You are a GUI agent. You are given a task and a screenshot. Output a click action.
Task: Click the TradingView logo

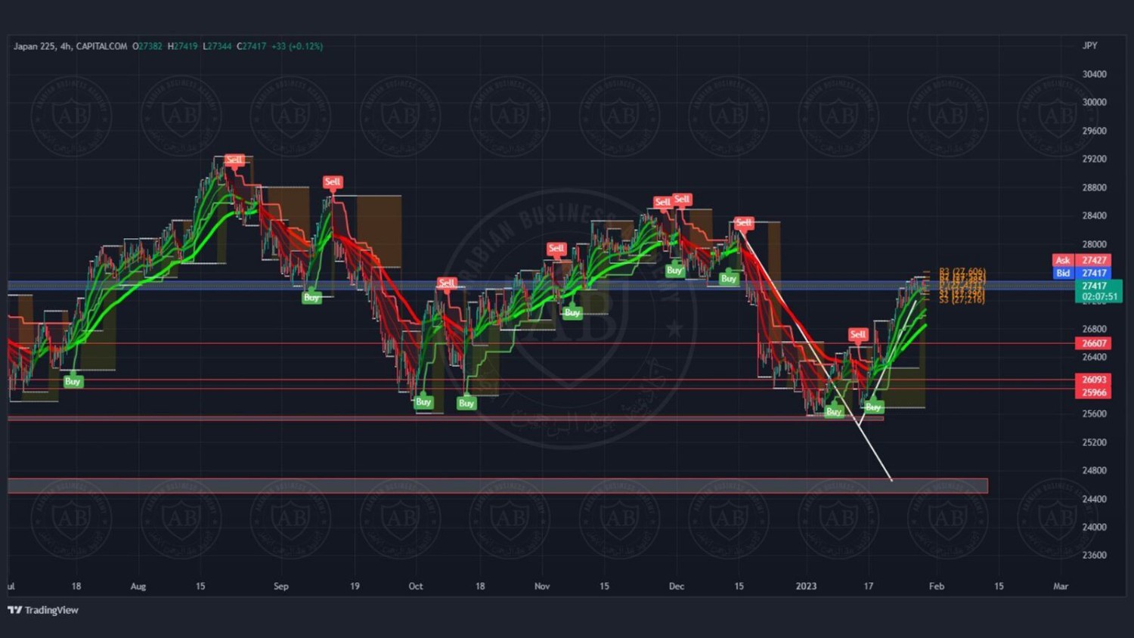43,610
